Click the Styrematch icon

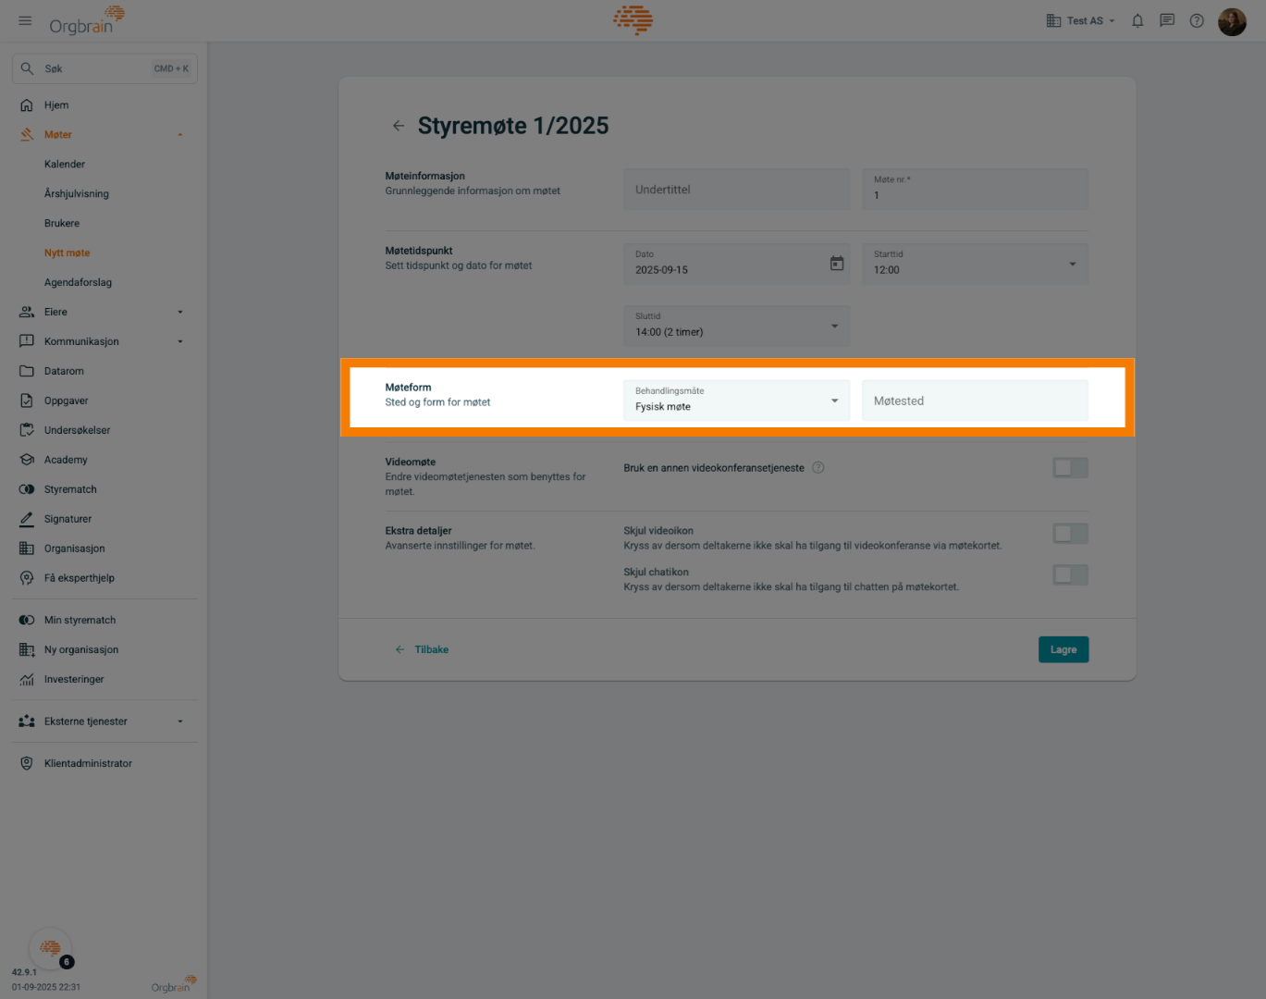(x=27, y=490)
